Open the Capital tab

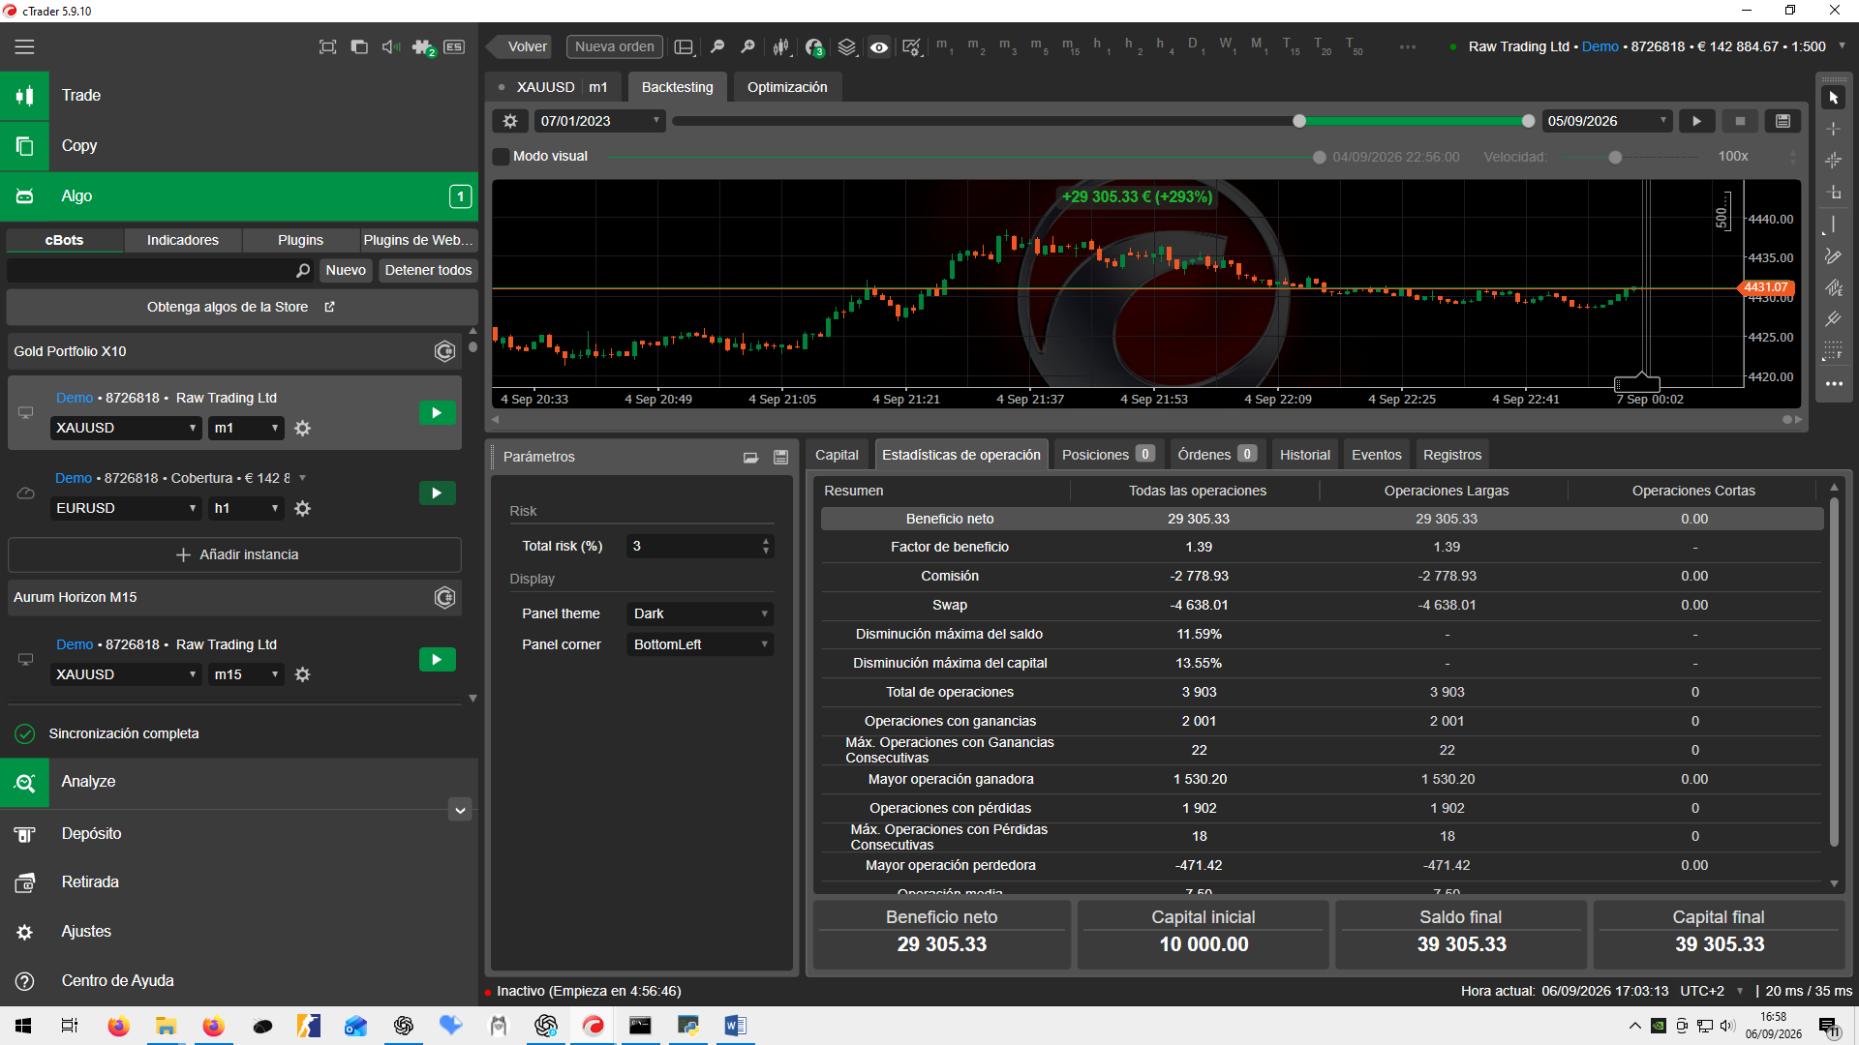pyautogui.click(x=837, y=455)
